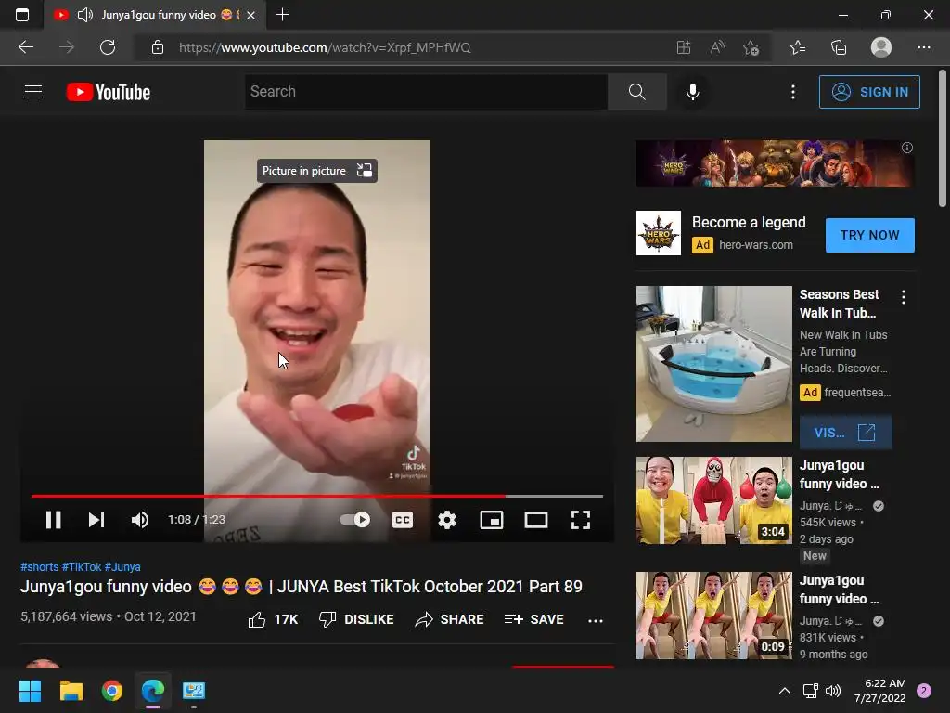950x713 pixels.
Task: Open the YouTube hamburger guide menu
Action: pyautogui.click(x=33, y=92)
